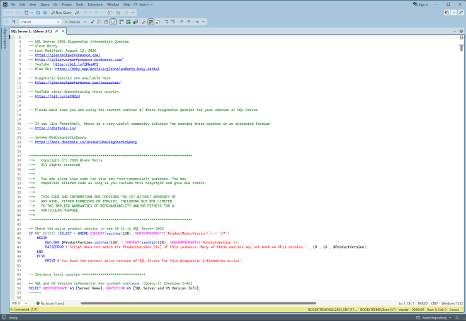This screenshot has width=466, height=321.
Task: Click the Save file icon
Action: [38, 13]
